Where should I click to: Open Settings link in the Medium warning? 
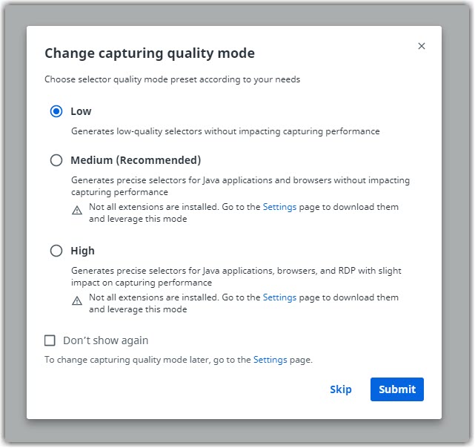pos(279,208)
